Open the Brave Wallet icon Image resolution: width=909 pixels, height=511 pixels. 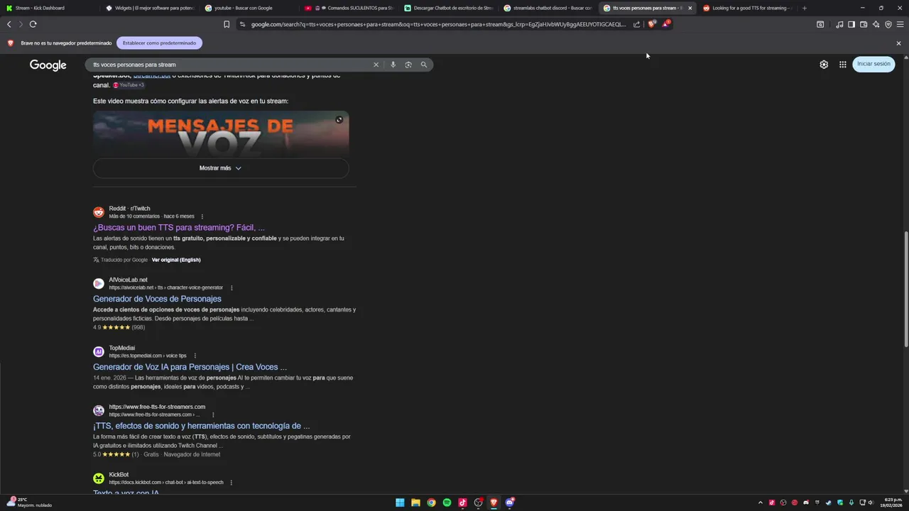point(864,24)
